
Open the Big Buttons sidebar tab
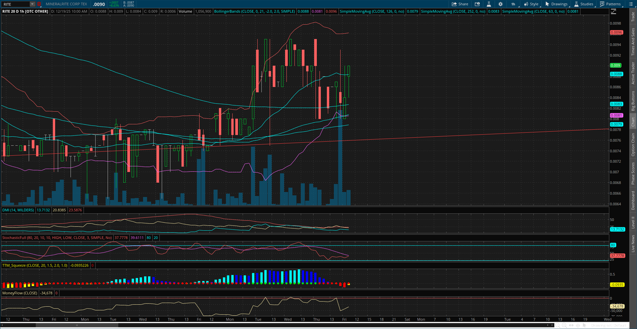(x=632, y=101)
